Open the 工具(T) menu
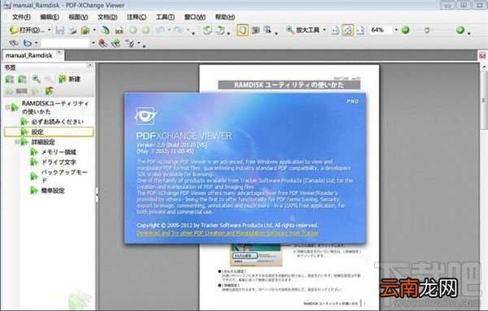 pyautogui.click(x=165, y=17)
